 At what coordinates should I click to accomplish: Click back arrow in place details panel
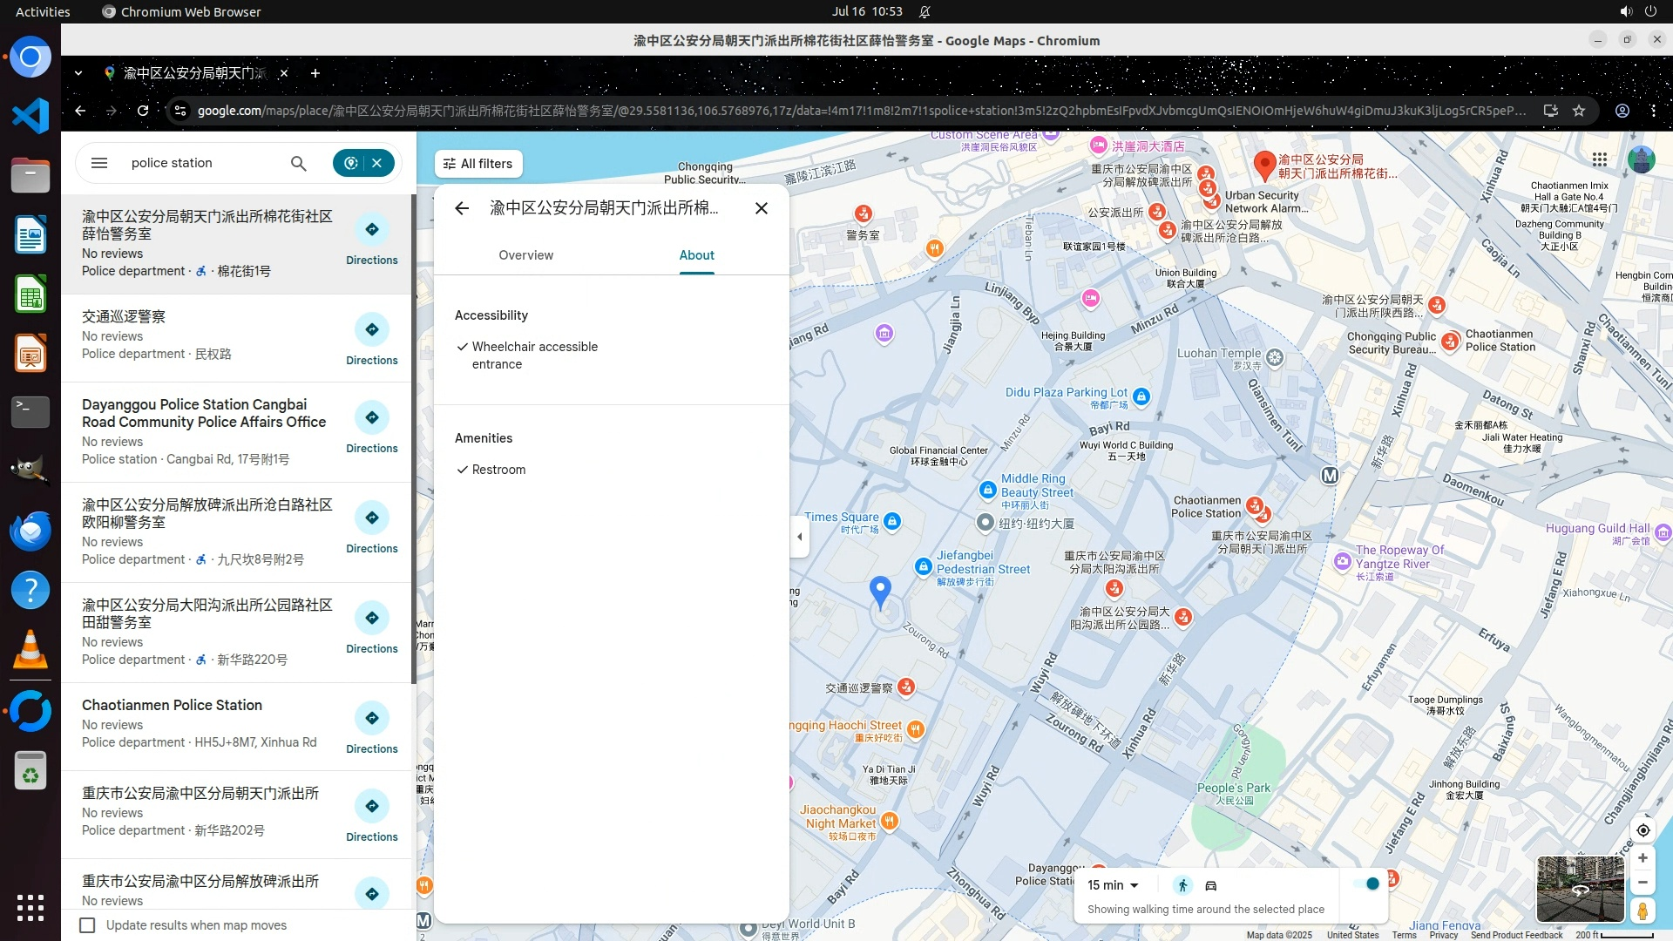(x=462, y=208)
